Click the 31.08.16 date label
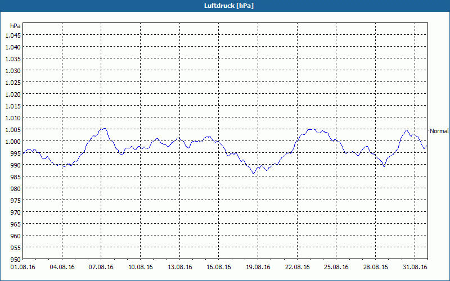Image resolution: width=450 pixels, height=281 pixels. pos(415,268)
